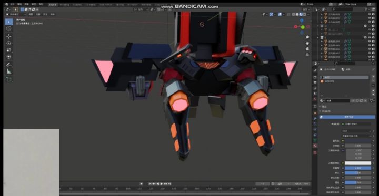379x196 pixels.
Task: Open the Material properties tab icon
Action: coord(315,146)
